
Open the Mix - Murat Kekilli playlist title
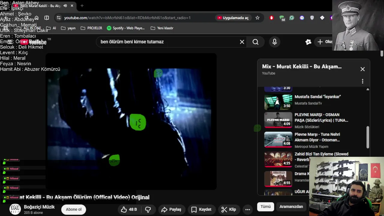tap(302, 67)
